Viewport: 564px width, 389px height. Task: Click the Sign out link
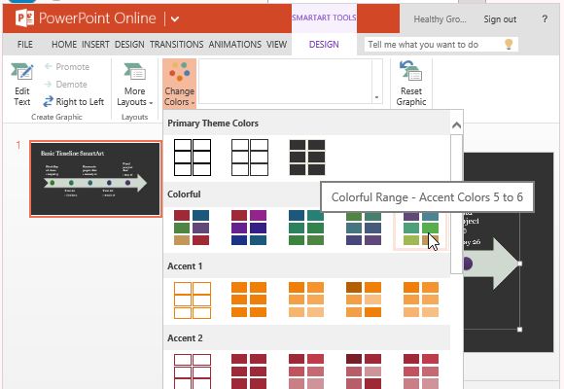tap(500, 19)
